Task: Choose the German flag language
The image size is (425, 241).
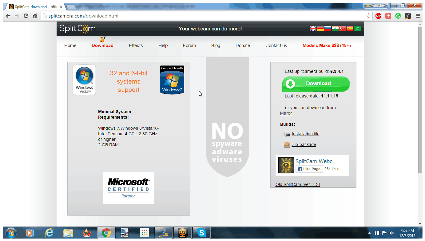Action: (x=320, y=28)
